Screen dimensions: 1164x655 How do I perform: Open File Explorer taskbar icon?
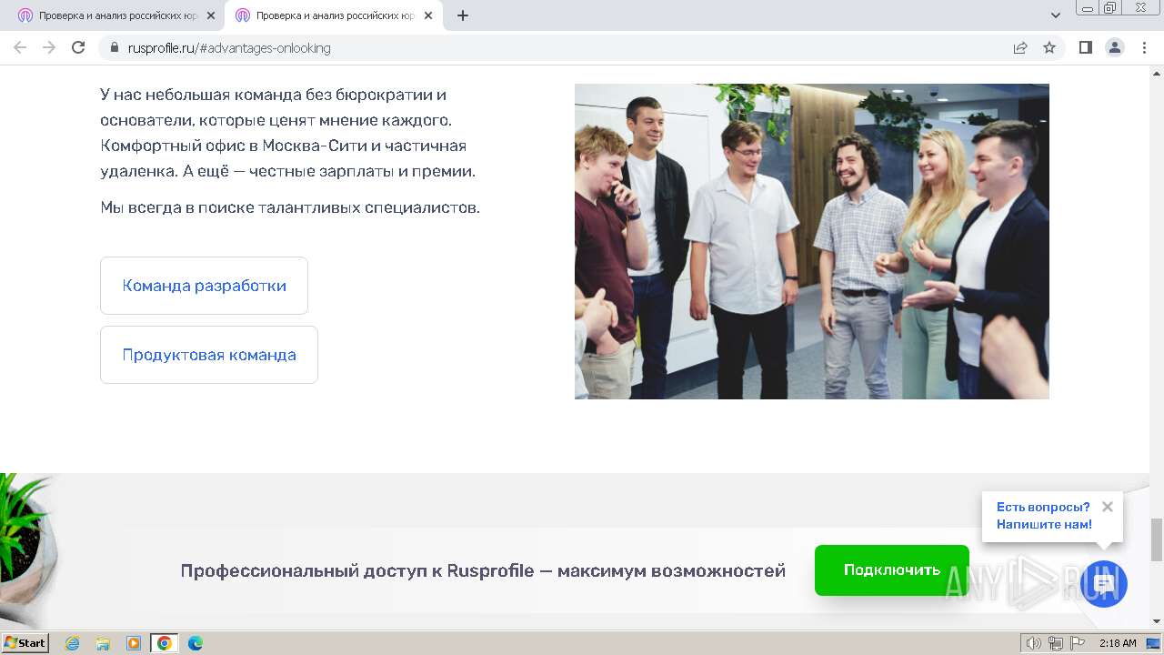click(103, 643)
